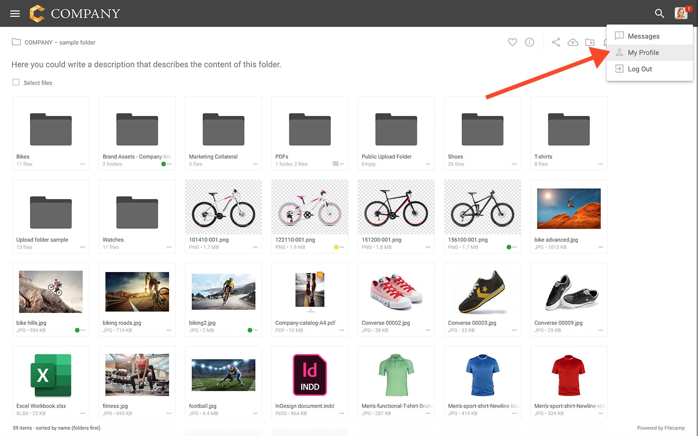Screen dimensions: 698x436
Task: Click the share icon
Action: coord(556,42)
